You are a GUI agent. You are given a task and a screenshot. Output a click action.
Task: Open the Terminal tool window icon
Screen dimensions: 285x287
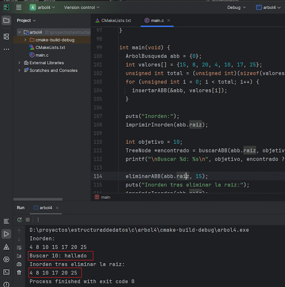tap(6, 272)
